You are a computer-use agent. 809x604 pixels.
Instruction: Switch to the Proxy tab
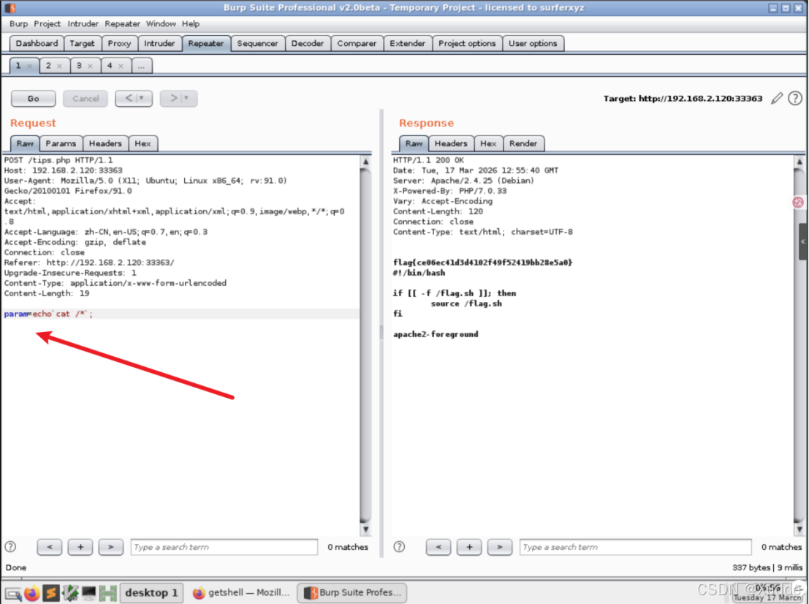click(x=119, y=43)
